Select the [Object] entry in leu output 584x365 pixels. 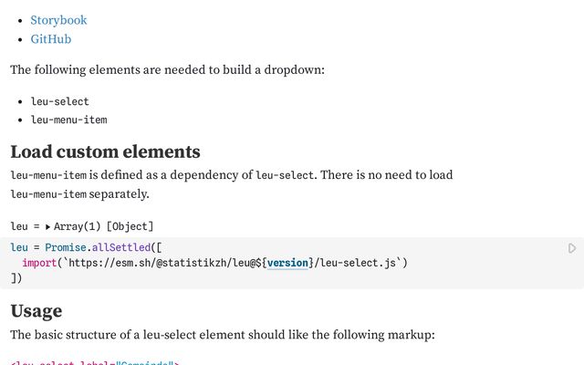(130, 226)
